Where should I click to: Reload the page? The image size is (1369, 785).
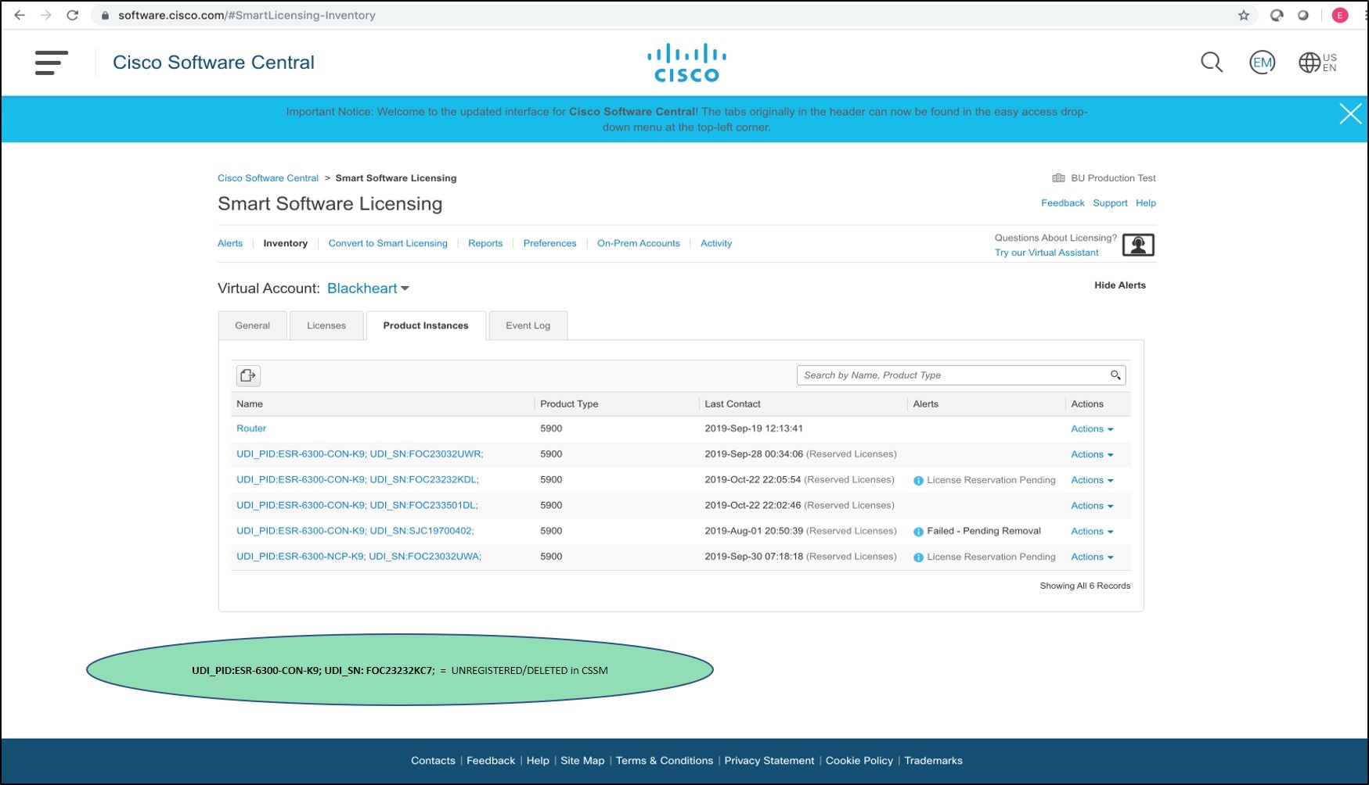pyautogui.click(x=73, y=15)
